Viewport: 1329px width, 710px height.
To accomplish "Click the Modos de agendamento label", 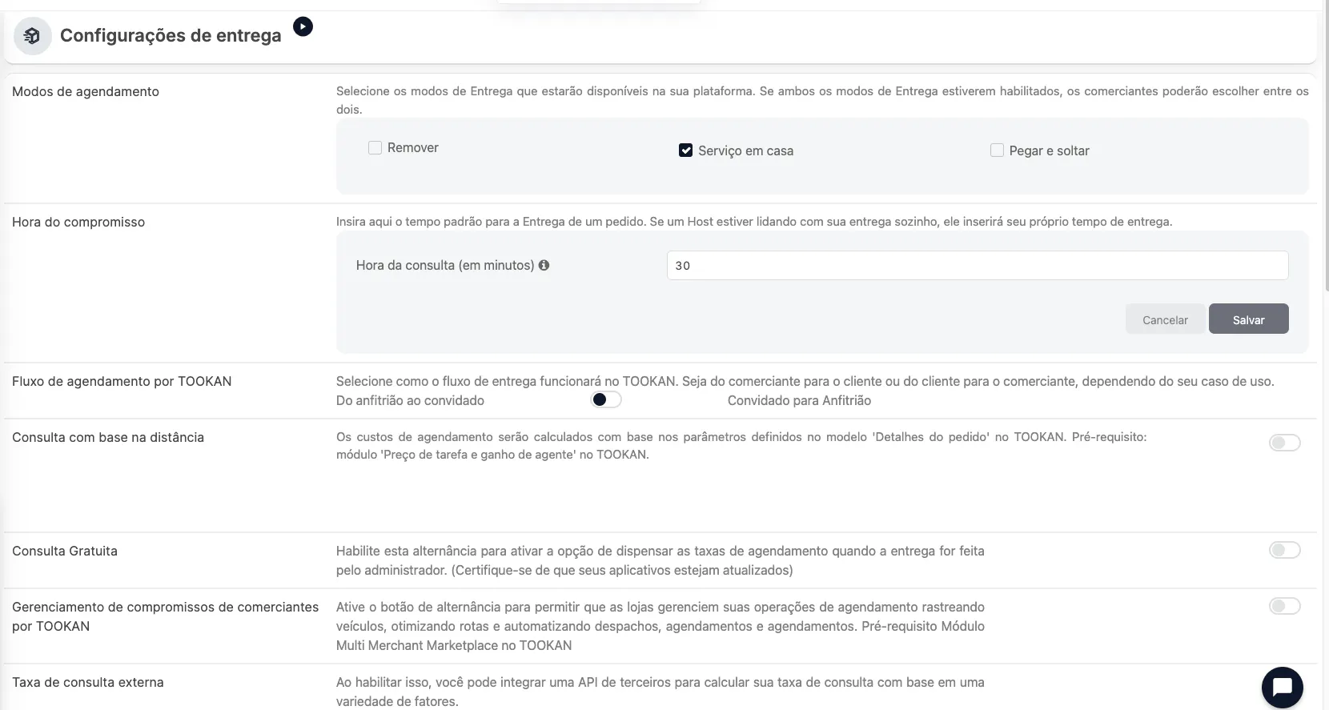I will coord(86,91).
